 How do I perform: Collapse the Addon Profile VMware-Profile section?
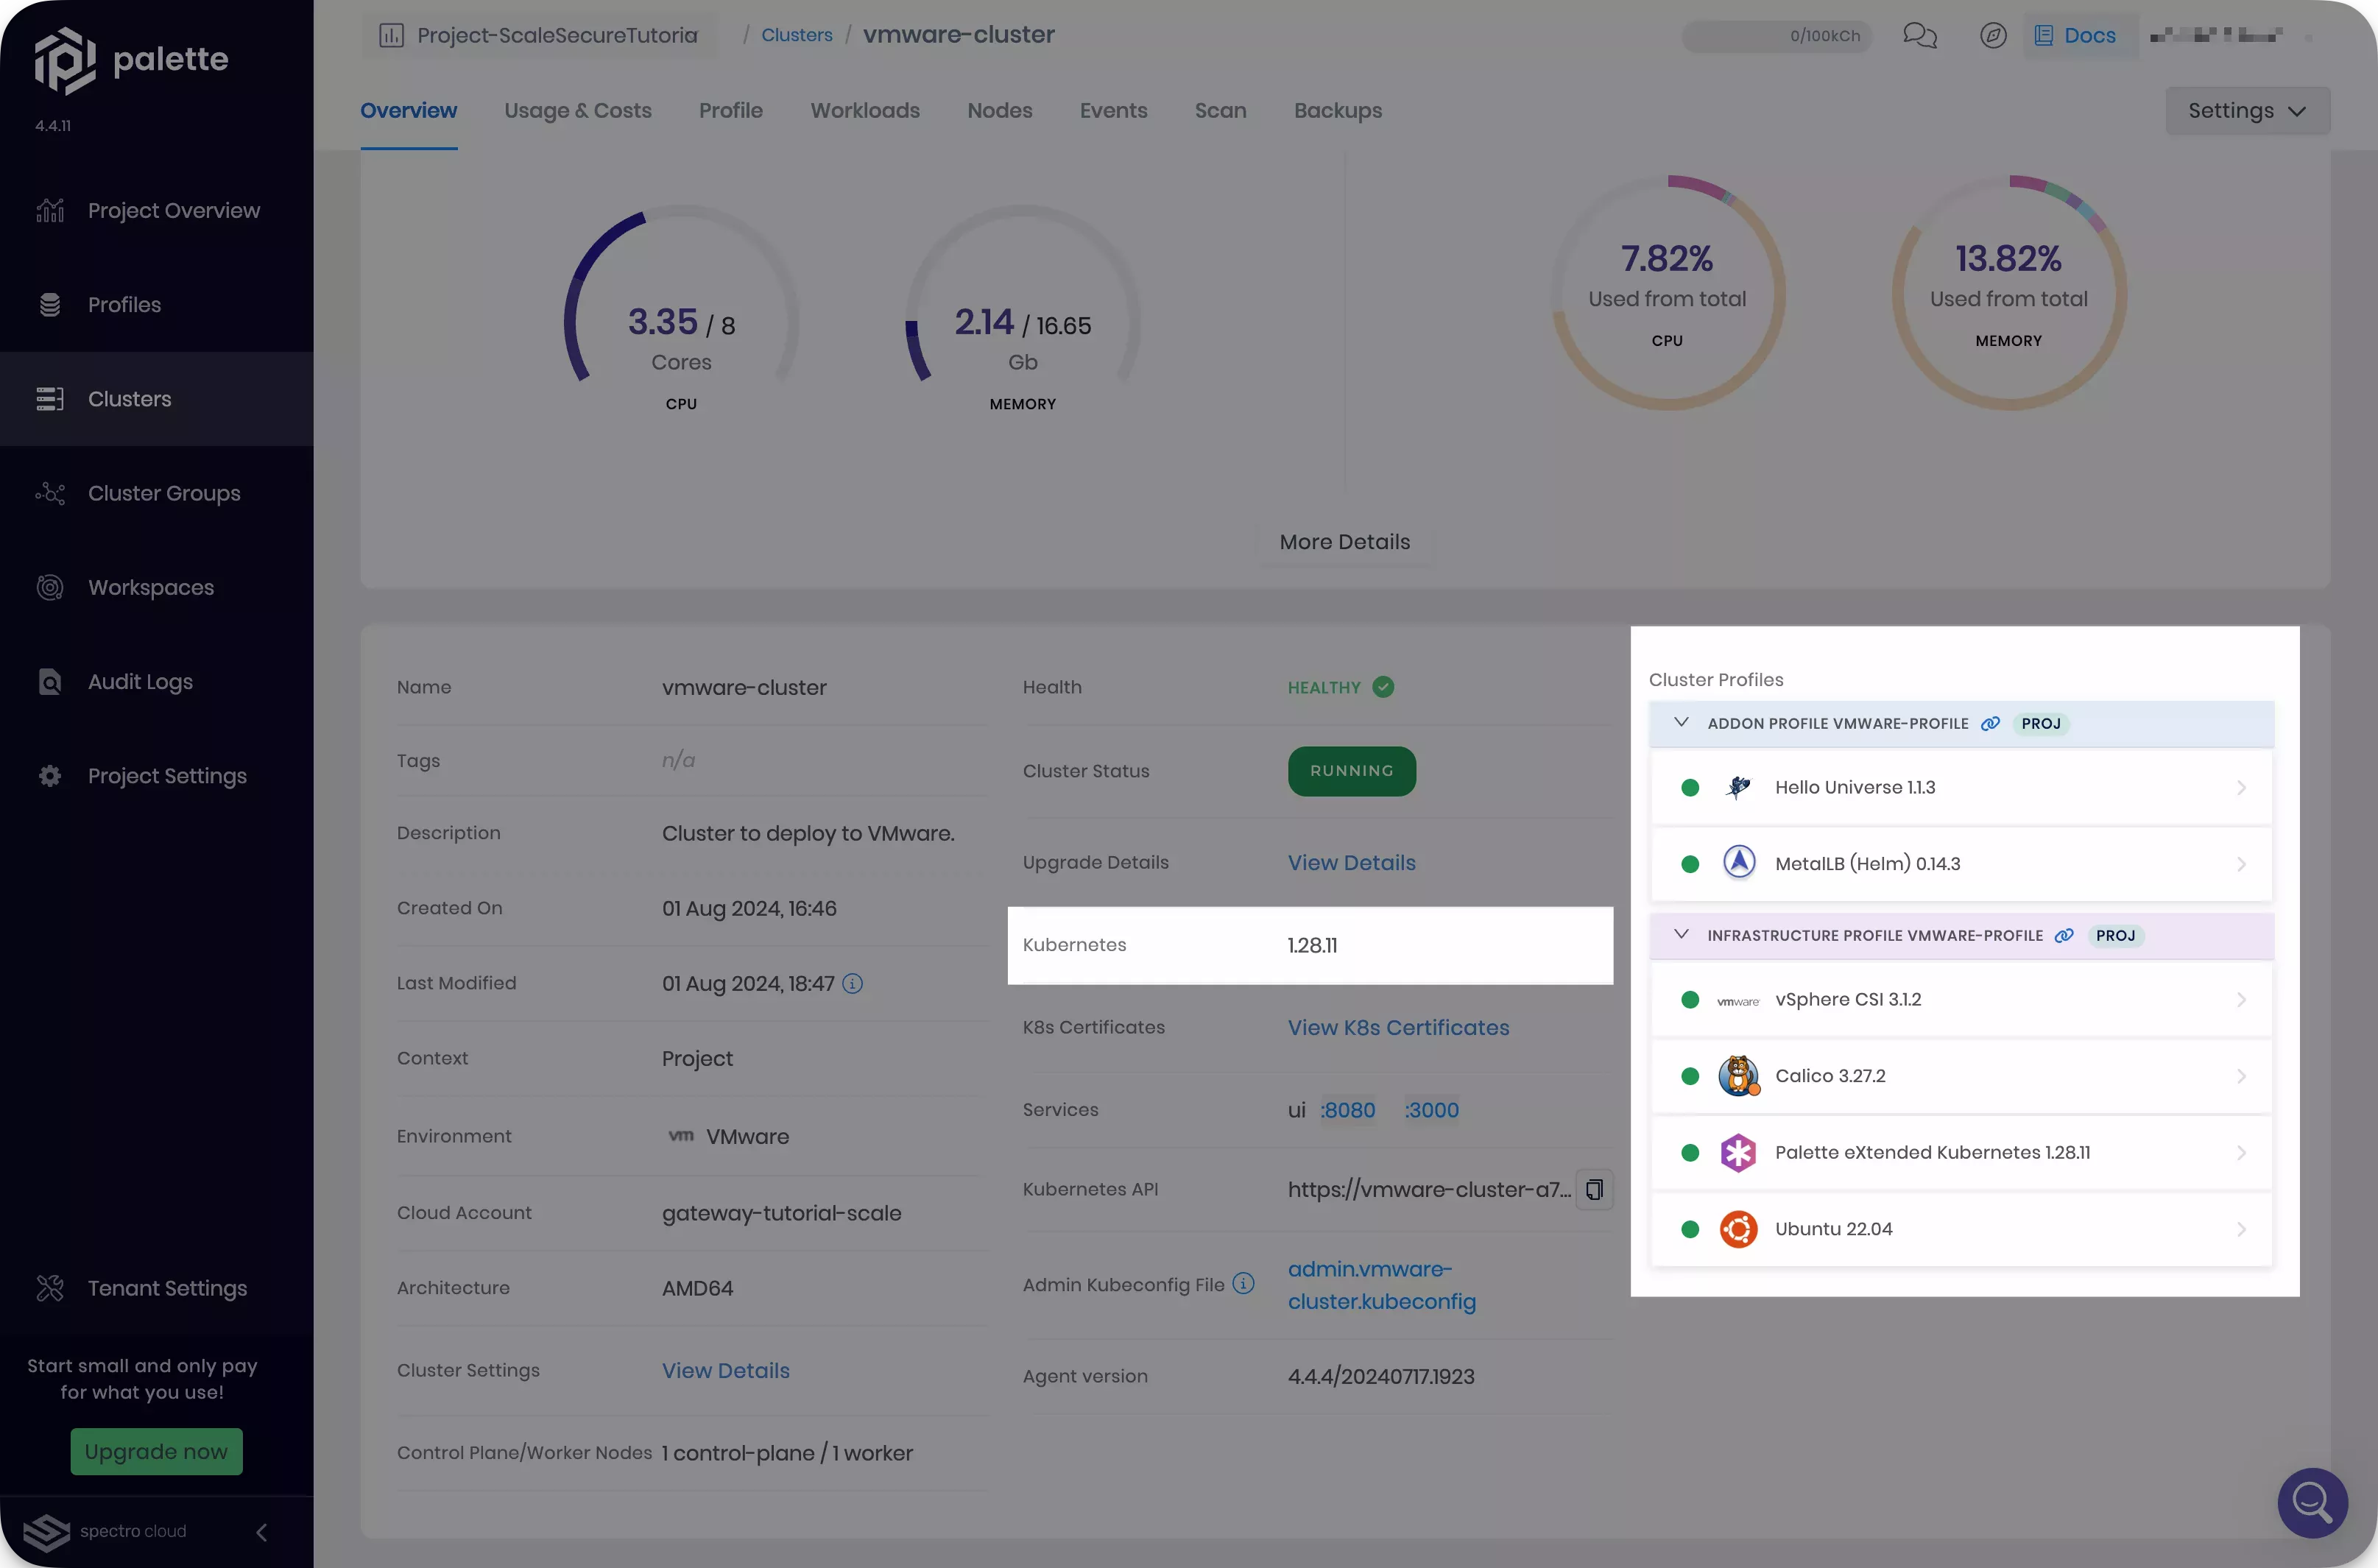1681,722
